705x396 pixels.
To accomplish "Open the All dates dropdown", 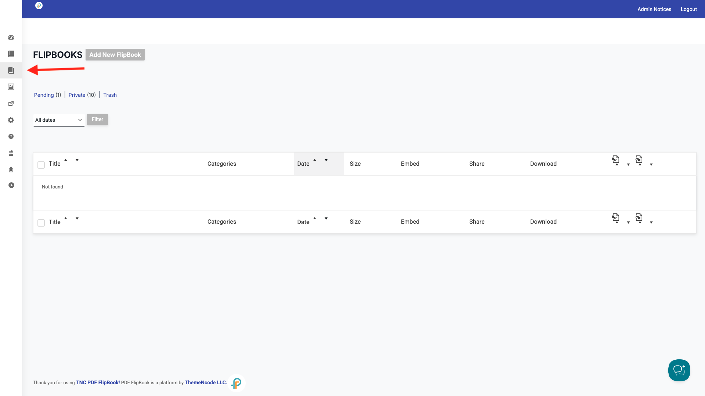I will click(59, 120).
